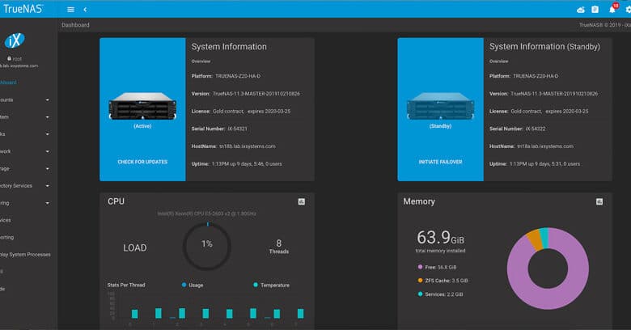631x330 pixels.
Task: Click the orange ZFS Cache donut segment
Action: 535,239
